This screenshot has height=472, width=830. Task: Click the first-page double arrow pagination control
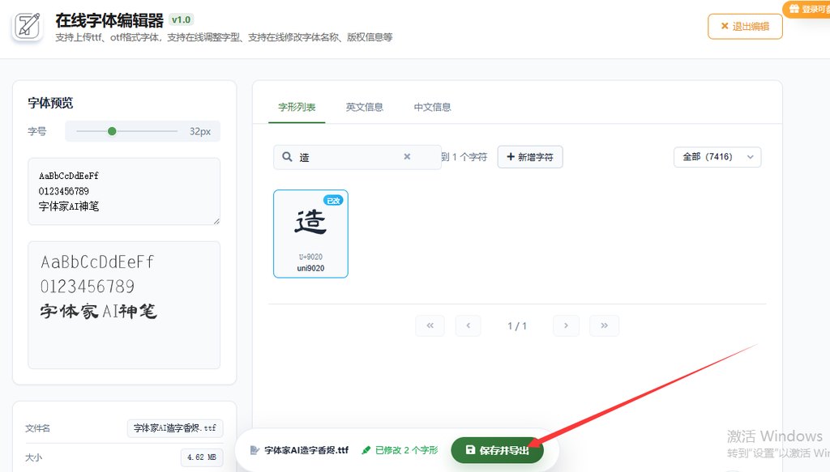click(x=430, y=325)
